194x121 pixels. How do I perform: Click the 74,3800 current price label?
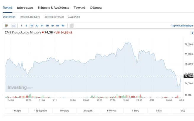point(188,76)
